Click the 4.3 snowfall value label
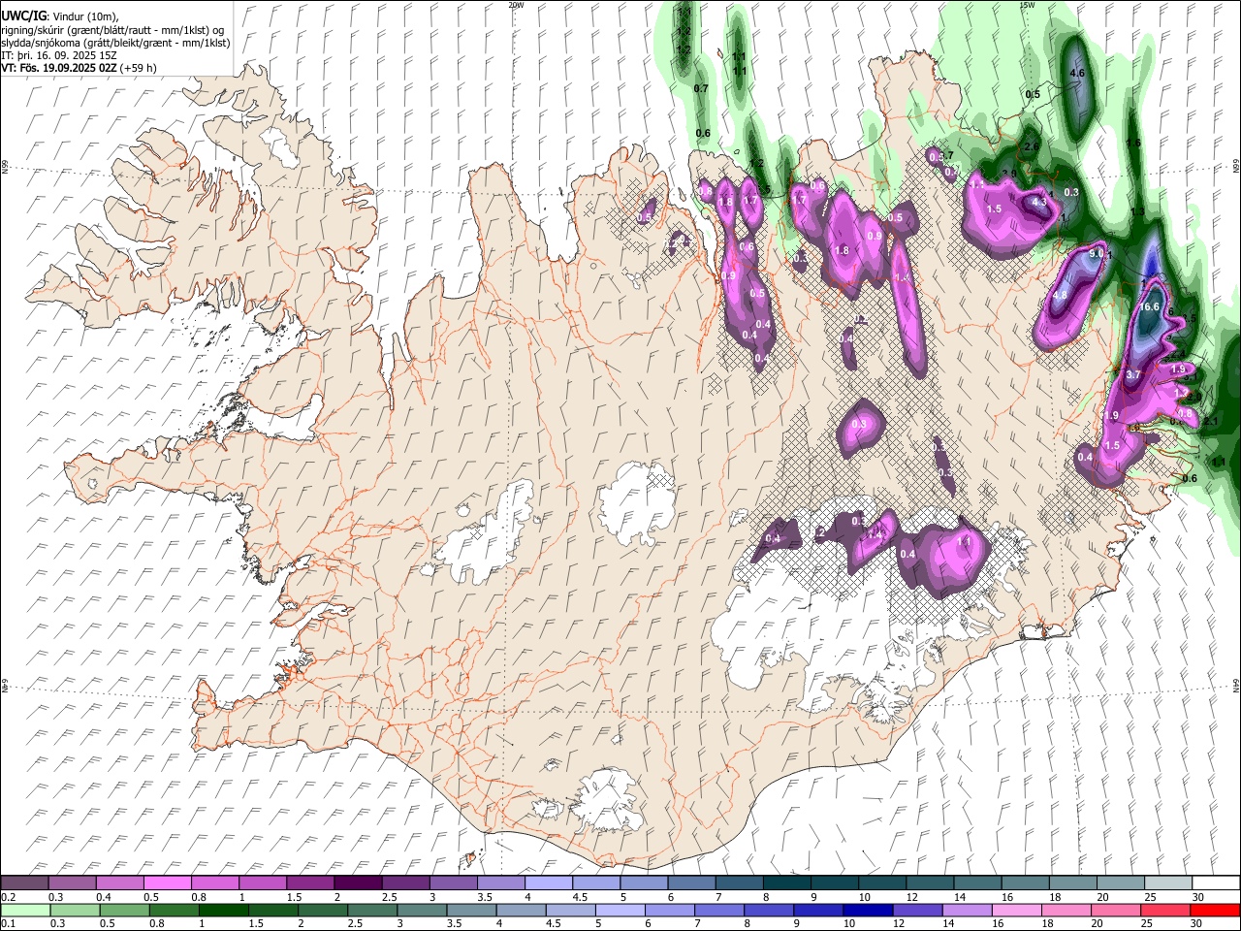The image size is (1241, 931). (x=1038, y=203)
